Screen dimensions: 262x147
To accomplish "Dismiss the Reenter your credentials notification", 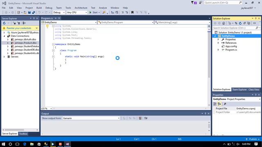I will 36,28.
